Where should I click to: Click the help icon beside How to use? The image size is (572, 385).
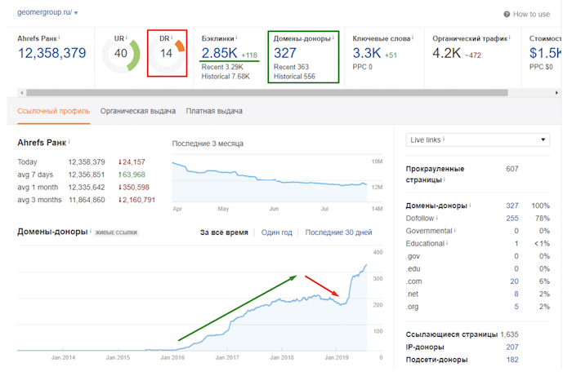(507, 14)
